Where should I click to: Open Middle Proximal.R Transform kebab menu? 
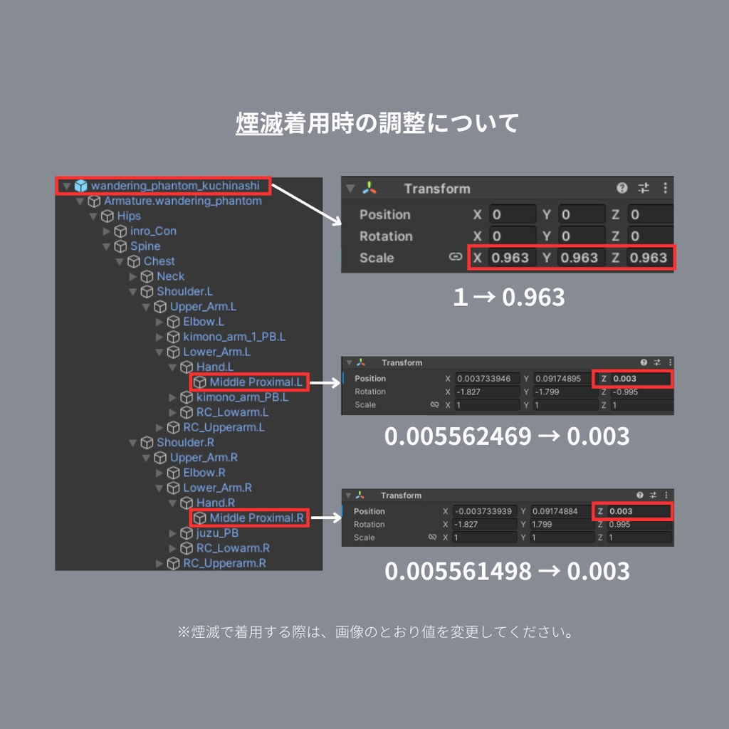coord(666,495)
